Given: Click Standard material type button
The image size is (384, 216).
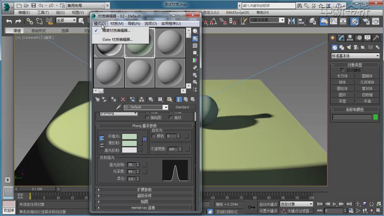Looking at the screenshot, I should point(182,107).
